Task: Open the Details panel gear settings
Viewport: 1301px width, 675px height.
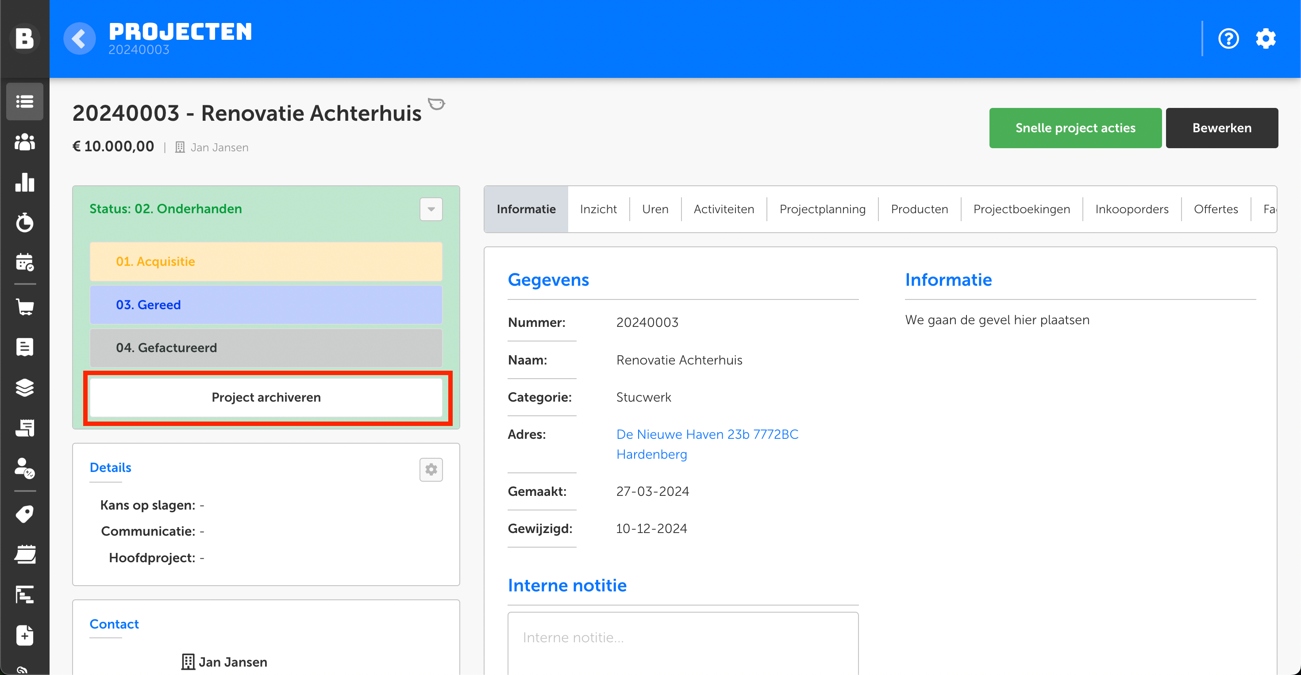Action: (431, 469)
